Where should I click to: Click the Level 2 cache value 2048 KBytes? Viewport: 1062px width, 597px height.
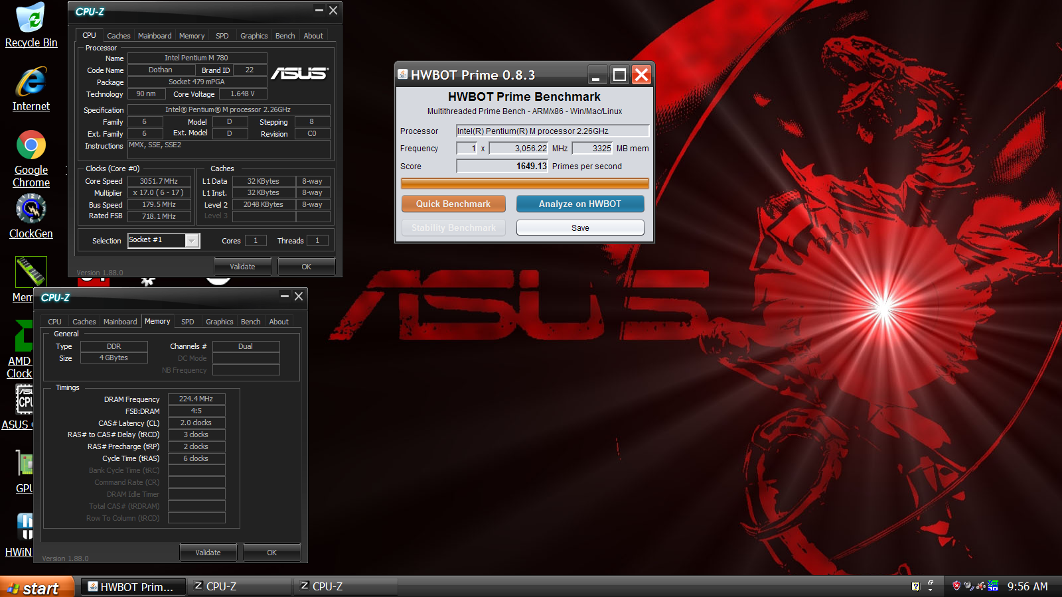[x=264, y=205]
